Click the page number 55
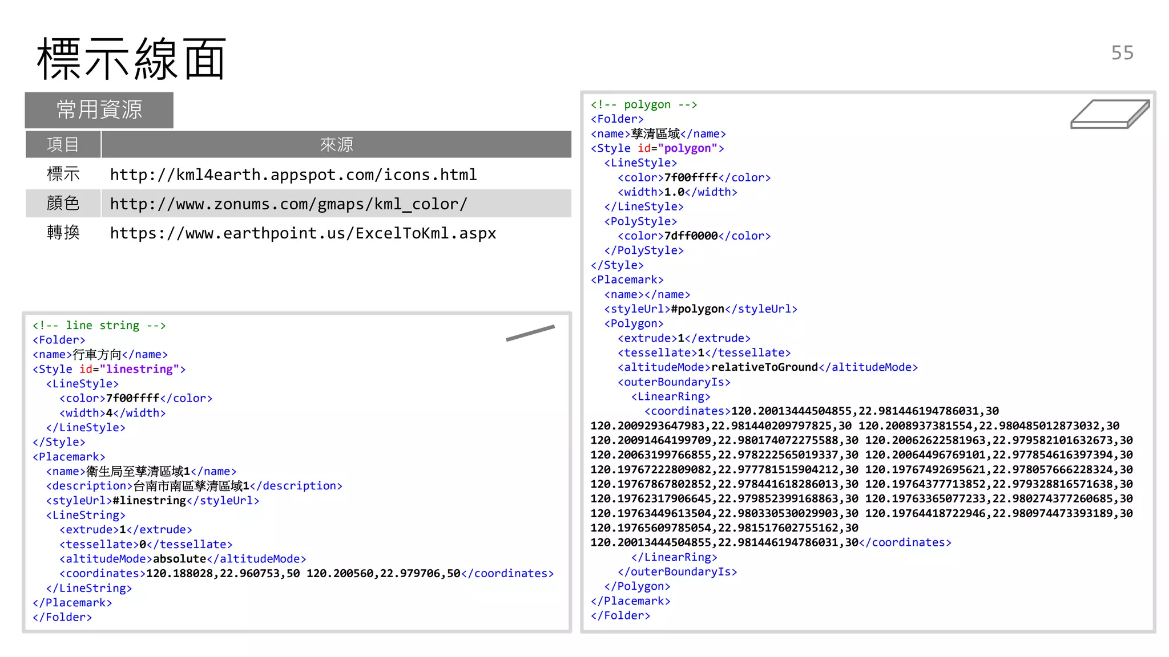Image resolution: width=1169 pixels, height=657 pixels. (x=1122, y=53)
